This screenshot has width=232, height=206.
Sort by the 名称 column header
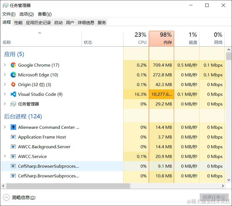[41, 39]
